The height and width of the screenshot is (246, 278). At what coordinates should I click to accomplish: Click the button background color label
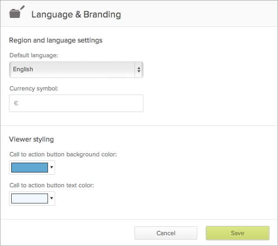[63, 154]
